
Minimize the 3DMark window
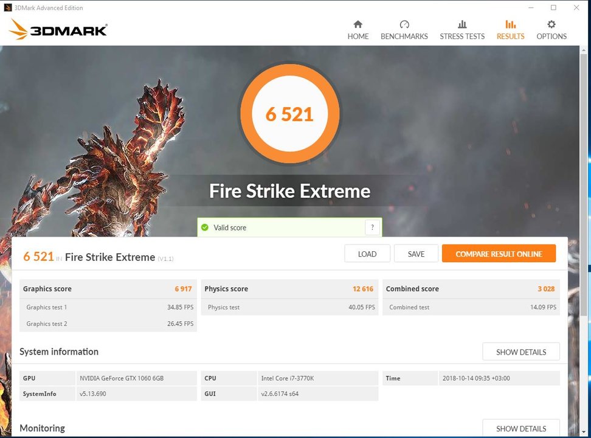click(x=531, y=7)
